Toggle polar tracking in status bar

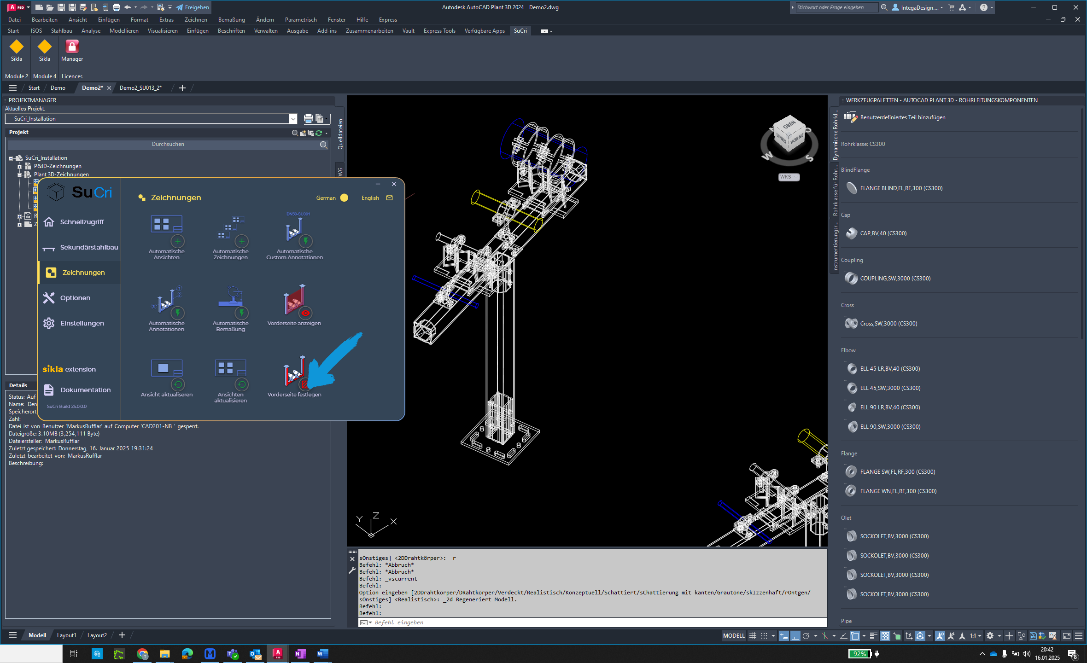point(806,636)
